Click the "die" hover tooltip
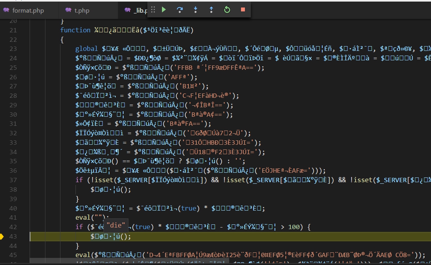Screen dimensions: 431x265 pyautogui.click(x=116, y=225)
